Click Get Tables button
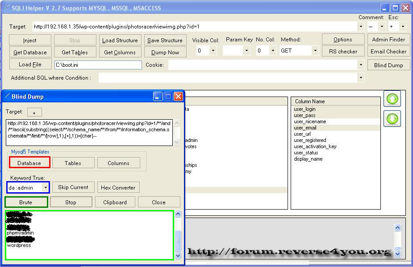This screenshot has height=267, width=413. pyautogui.click(x=75, y=52)
